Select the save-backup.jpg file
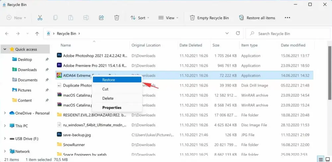 [x=184, y=135]
